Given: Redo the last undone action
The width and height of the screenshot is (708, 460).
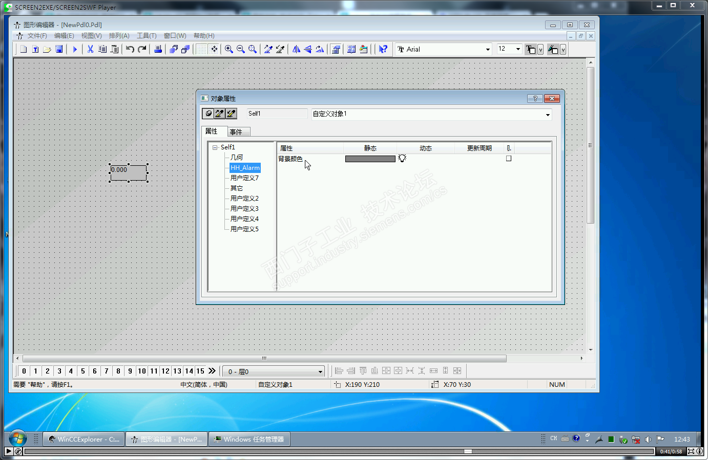Looking at the screenshot, I should [142, 49].
